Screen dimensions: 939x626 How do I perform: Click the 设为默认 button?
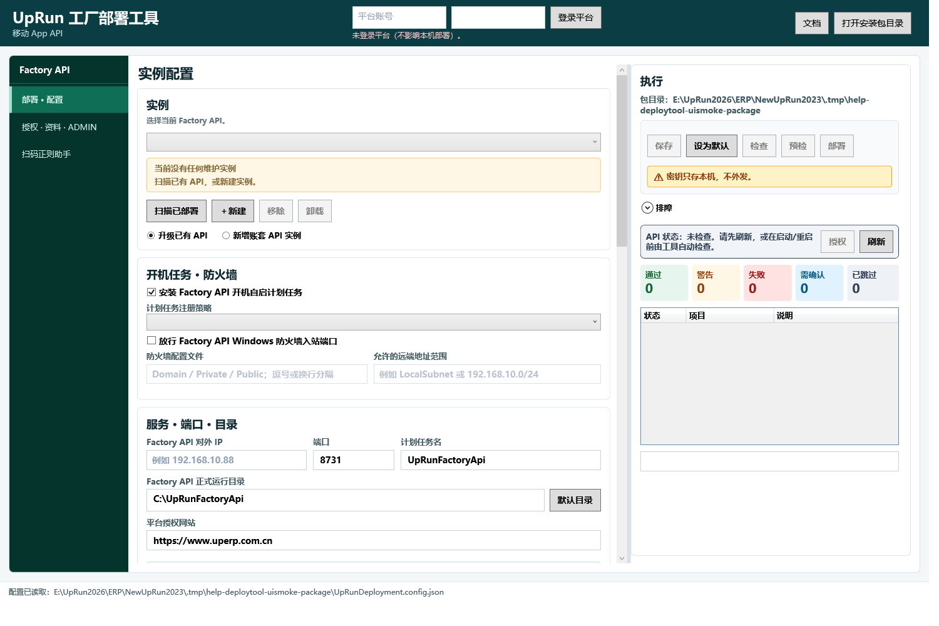(712, 146)
